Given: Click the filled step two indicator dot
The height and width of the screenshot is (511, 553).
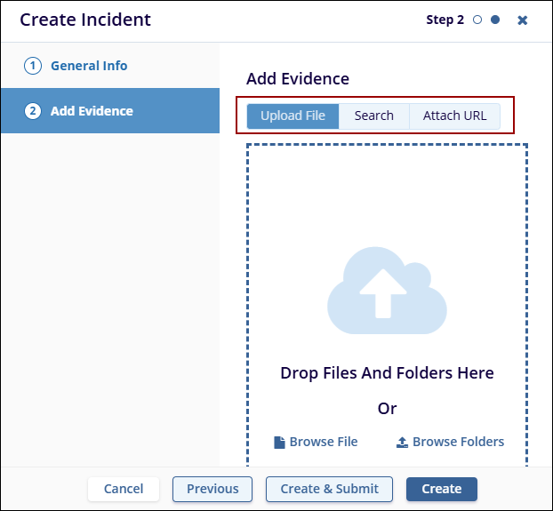Looking at the screenshot, I should (x=495, y=20).
